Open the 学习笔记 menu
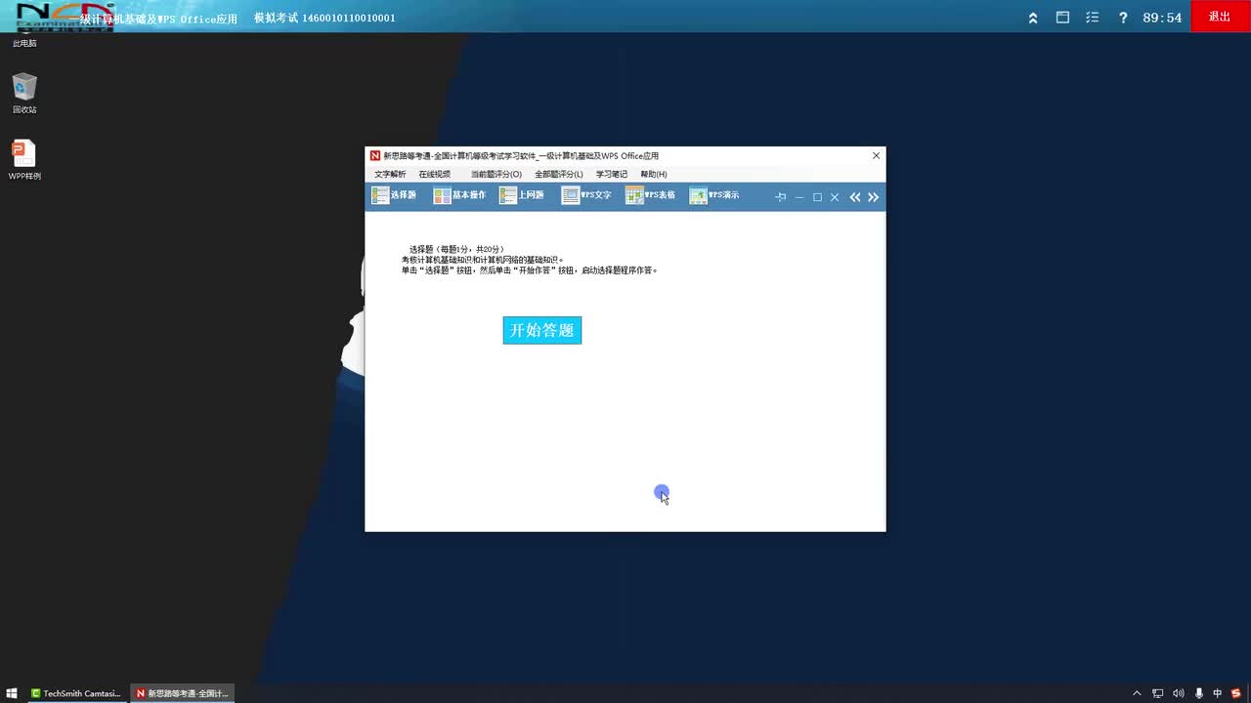Viewport: 1251px width, 703px height. click(612, 174)
